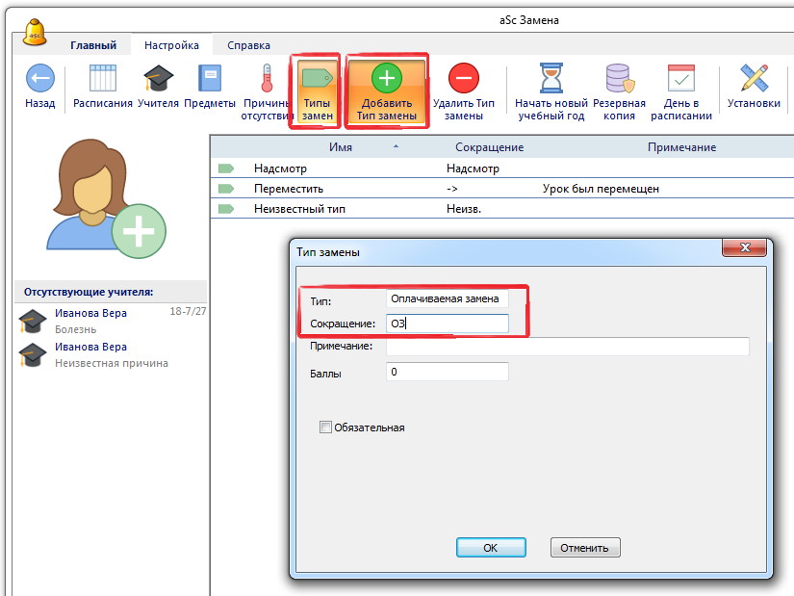
Task: Click the Примечание column header
Action: (681, 147)
